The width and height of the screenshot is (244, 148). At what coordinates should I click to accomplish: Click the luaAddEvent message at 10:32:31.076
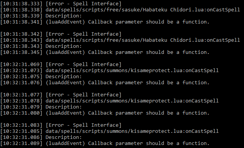click(128, 83)
